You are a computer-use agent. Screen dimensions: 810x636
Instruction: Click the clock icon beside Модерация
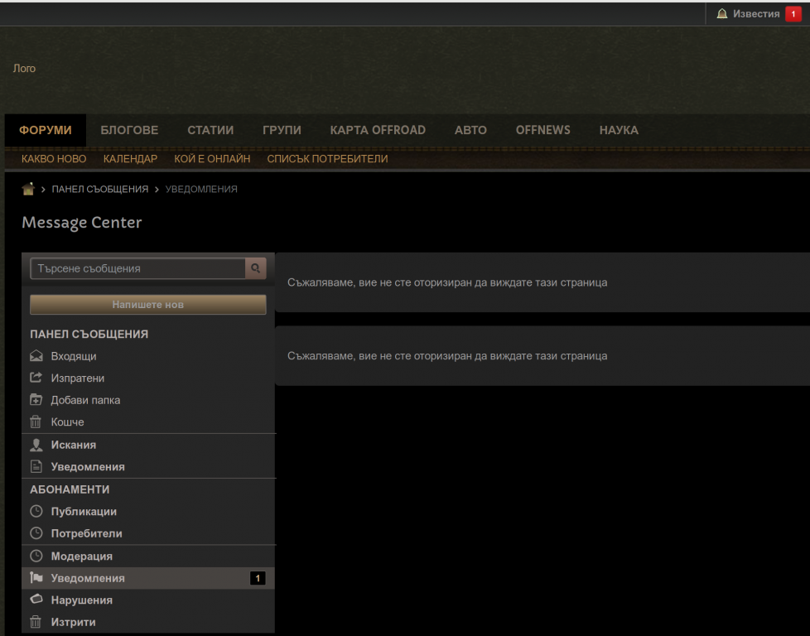pos(36,556)
